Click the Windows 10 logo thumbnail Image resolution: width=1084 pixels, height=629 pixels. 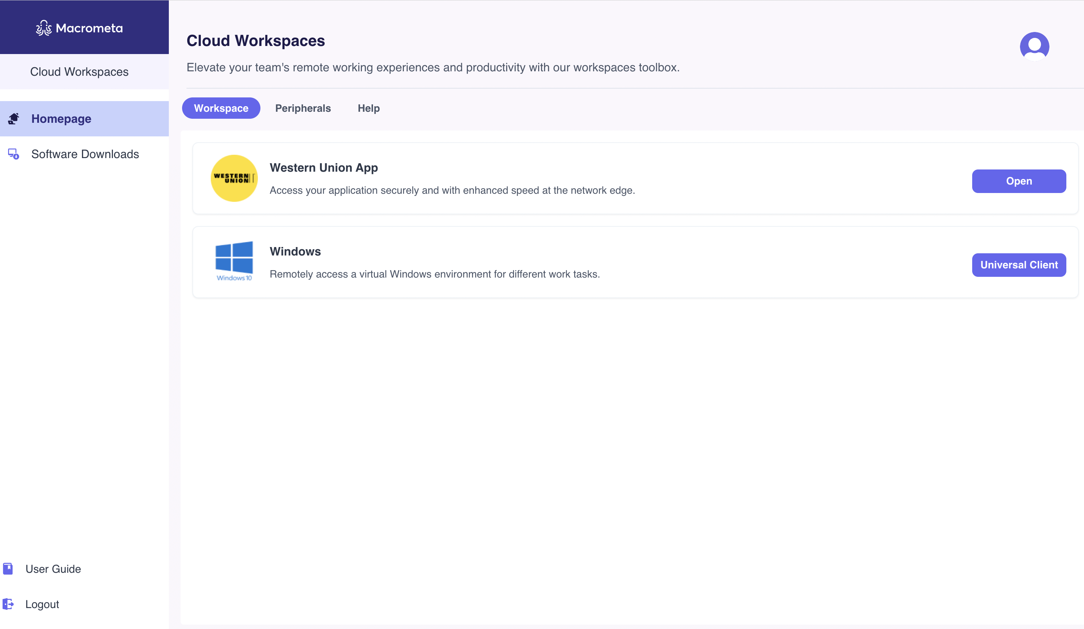click(234, 261)
